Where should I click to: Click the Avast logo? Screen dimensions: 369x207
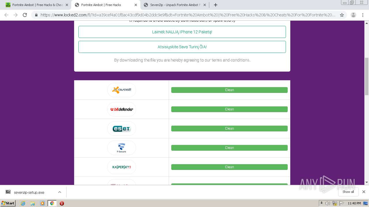[122, 90]
